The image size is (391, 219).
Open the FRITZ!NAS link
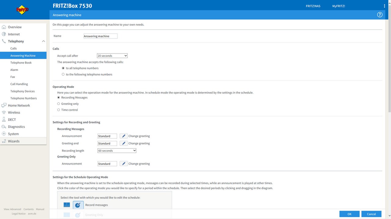[313, 6]
